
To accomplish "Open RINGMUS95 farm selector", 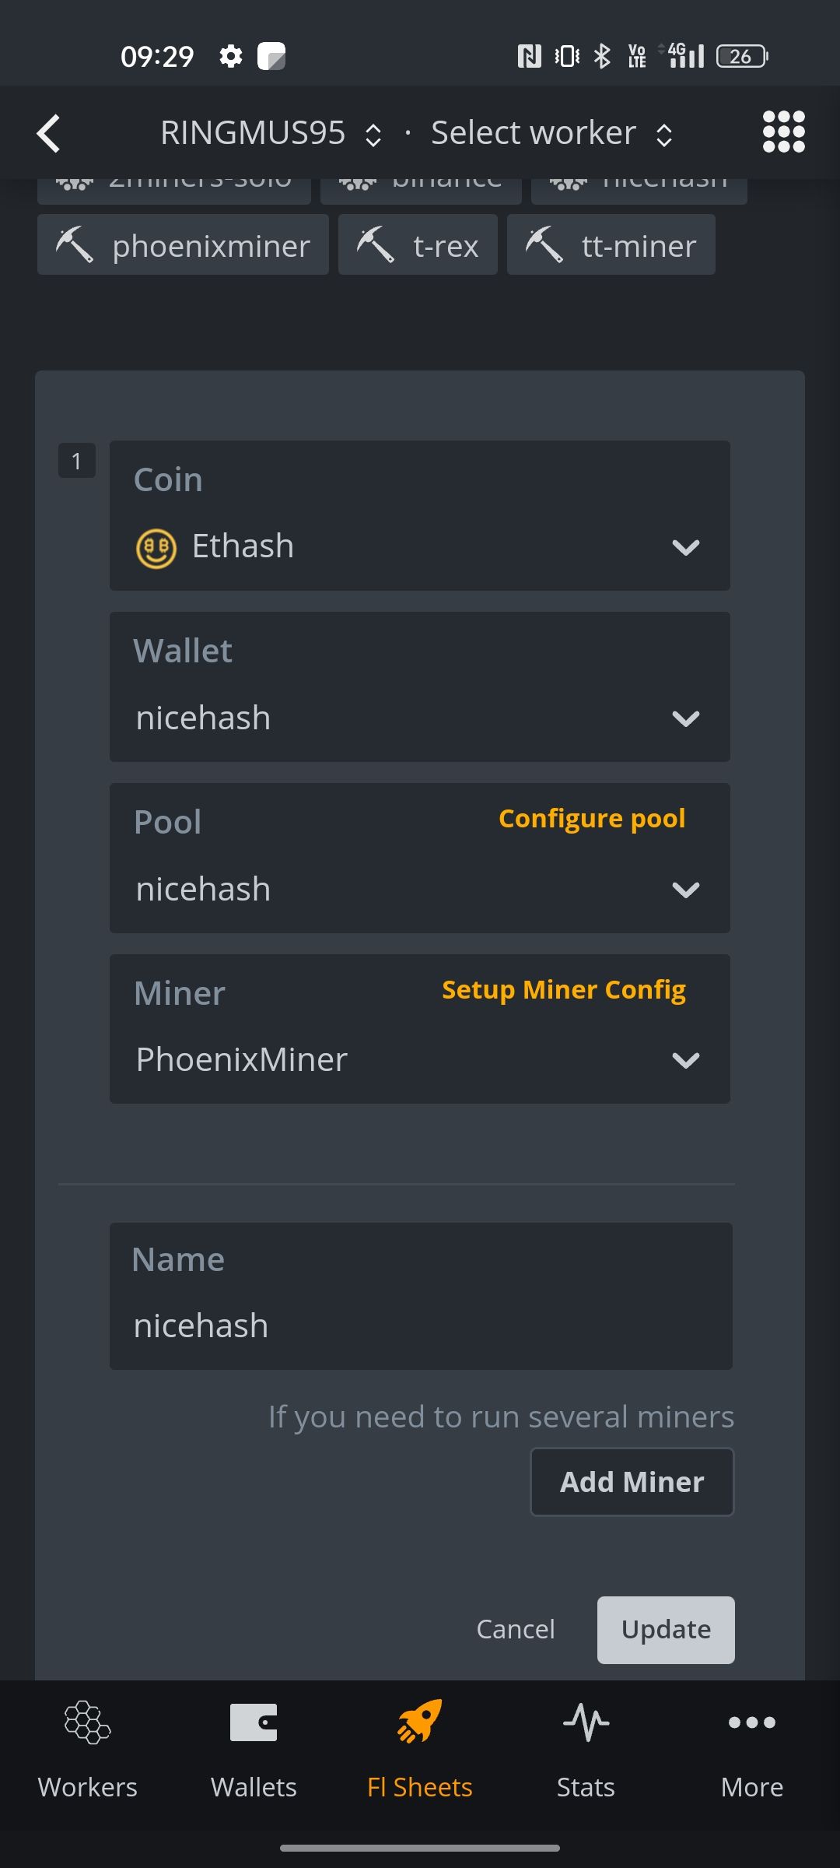I will [270, 133].
